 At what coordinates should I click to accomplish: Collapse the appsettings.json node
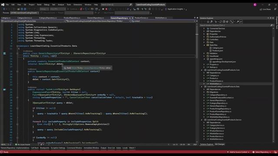pyautogui.click(x=204, y=59)
